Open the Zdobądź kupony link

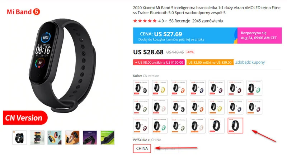250,62
